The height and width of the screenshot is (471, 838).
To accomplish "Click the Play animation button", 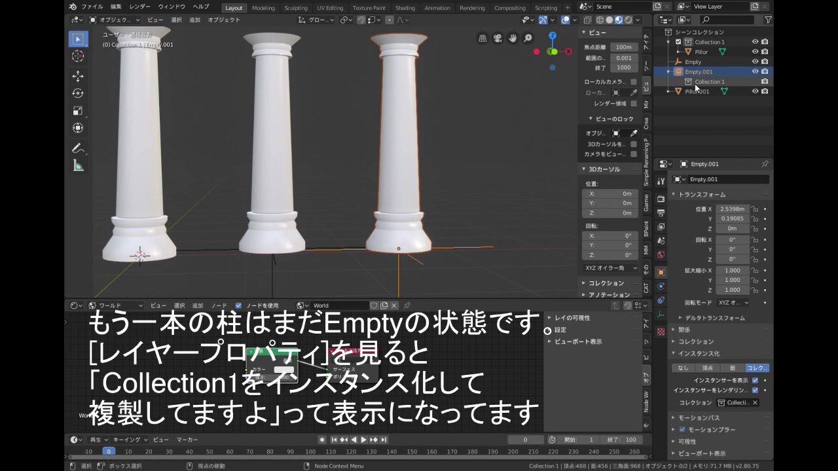I will [363, 440].
